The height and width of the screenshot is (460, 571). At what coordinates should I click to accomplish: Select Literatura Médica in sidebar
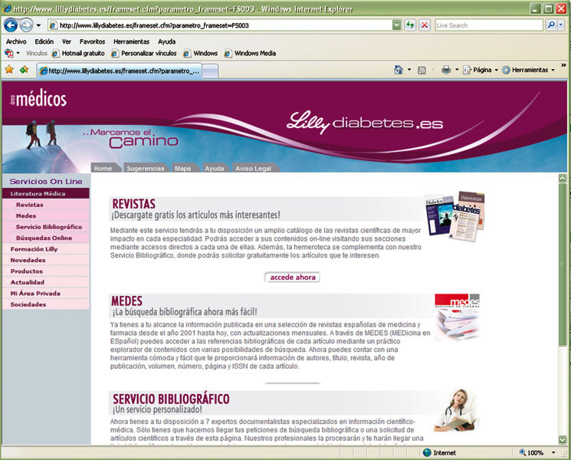click(45, 193)
